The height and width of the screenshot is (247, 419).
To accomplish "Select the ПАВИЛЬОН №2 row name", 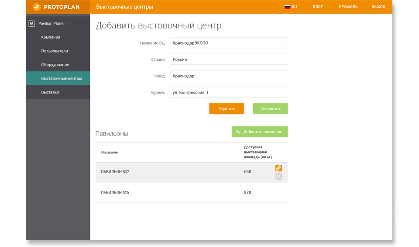I will tap(115, 172).
